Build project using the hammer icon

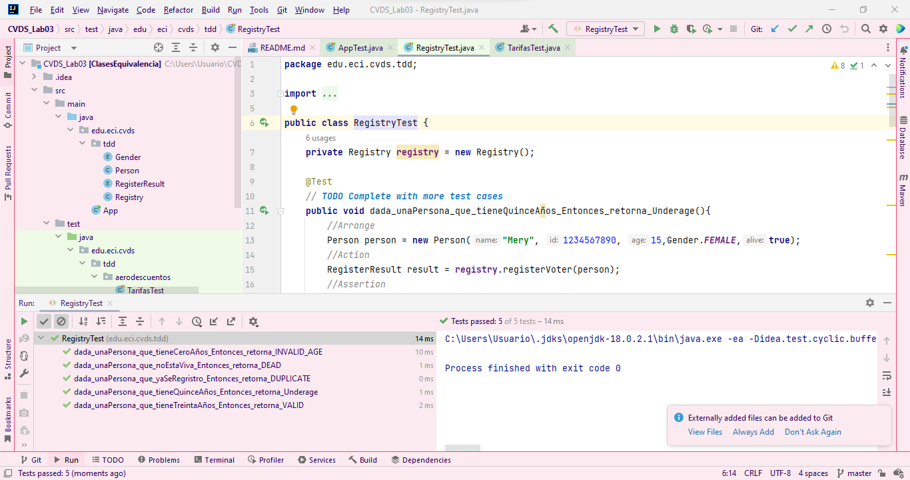(553, 29)
